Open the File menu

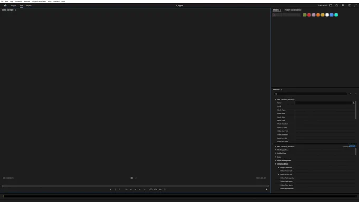(x=2, y=2)
